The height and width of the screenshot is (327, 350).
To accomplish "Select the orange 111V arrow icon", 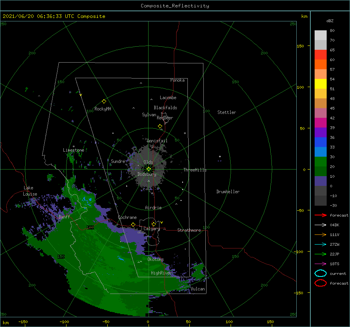I will (x=320, y=234).
